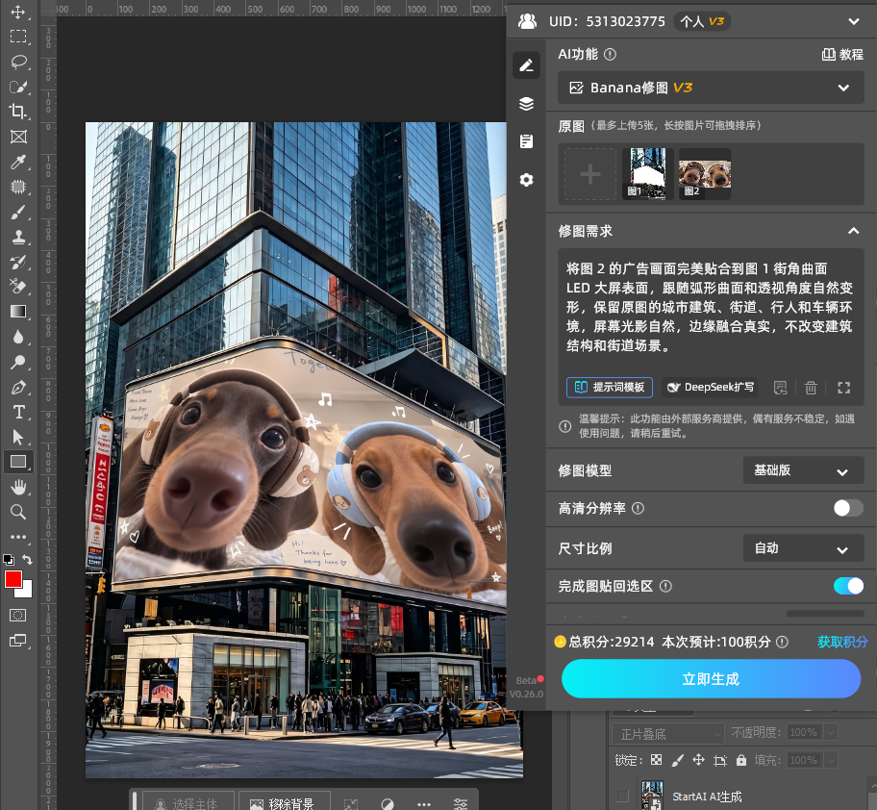The image size is (877, 810).
Task: Select the Eraser tool
Action: pos(18,287)
